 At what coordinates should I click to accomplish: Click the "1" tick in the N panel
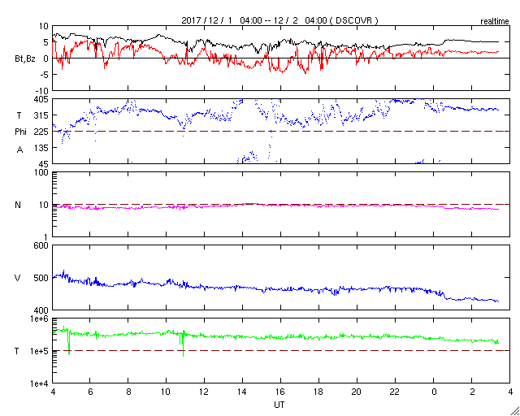(45, 237)
